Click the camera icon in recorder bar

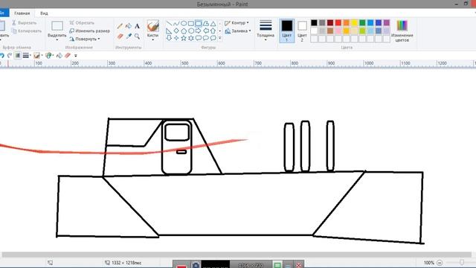[196, 265]
